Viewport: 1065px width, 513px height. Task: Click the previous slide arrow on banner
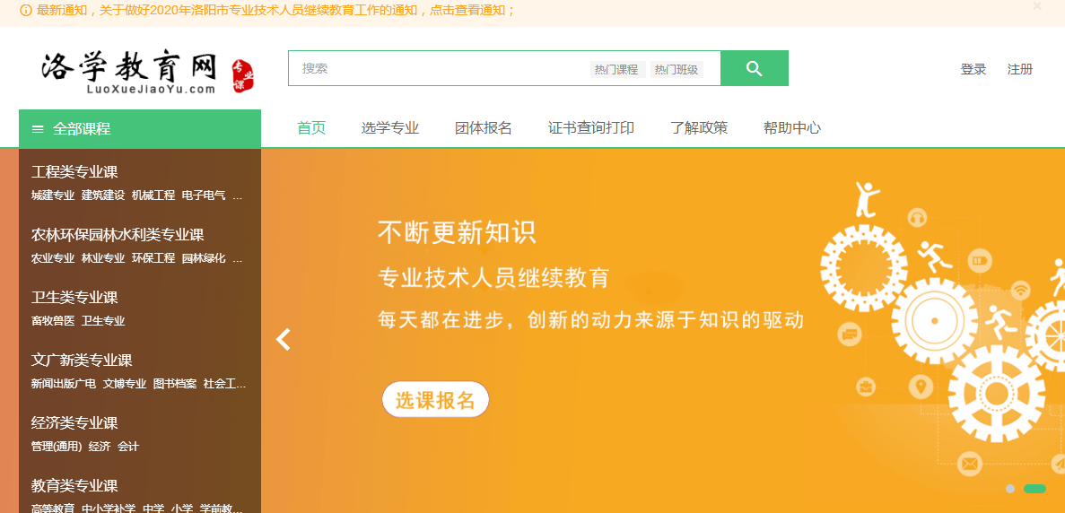click(x=284, y=339)
